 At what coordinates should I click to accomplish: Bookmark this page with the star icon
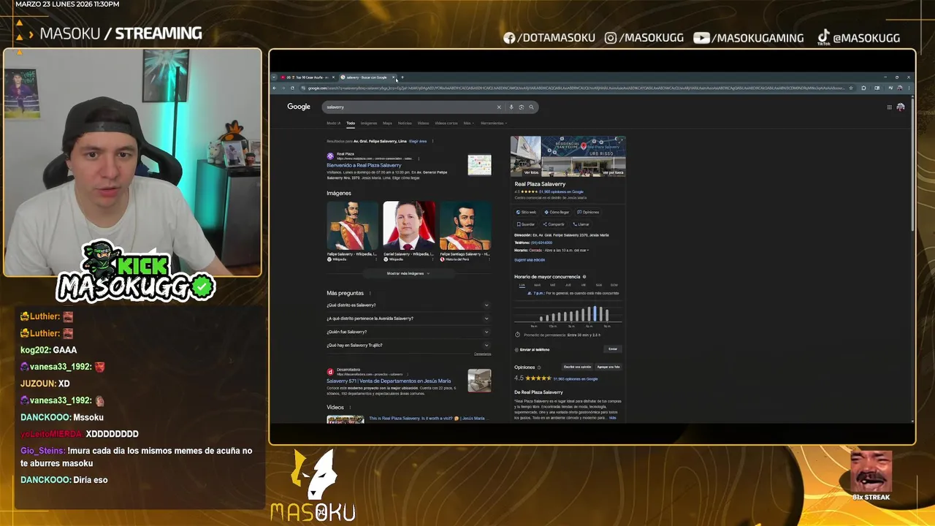(851, 88)
